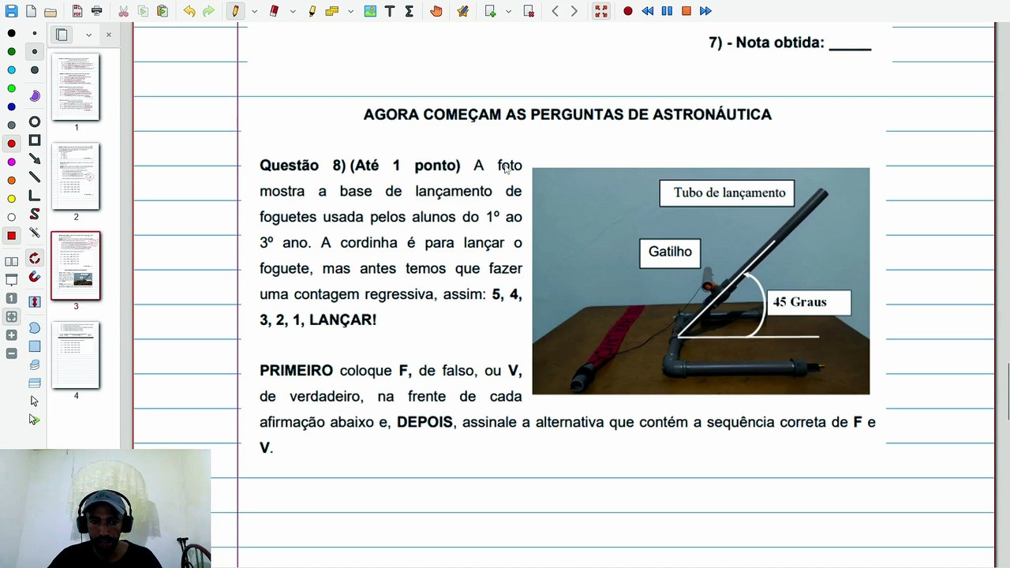Pick the yellow color swatch

(11, 199)
